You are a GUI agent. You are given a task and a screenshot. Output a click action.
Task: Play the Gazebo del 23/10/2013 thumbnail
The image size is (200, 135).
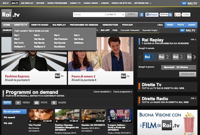click(x=94, y=116)
